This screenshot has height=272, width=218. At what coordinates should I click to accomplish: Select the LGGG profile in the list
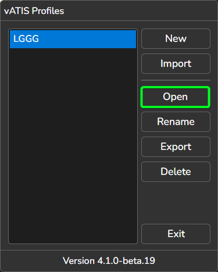pyautogui.click(x=73, y=39)
